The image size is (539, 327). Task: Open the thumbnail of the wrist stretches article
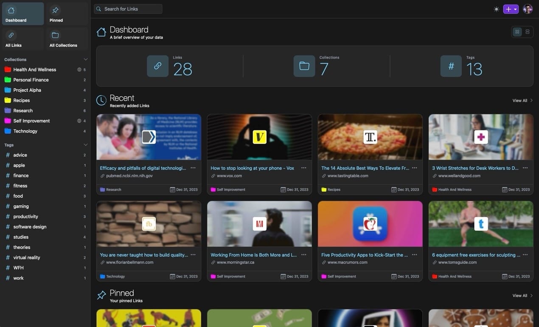[480, 136]
